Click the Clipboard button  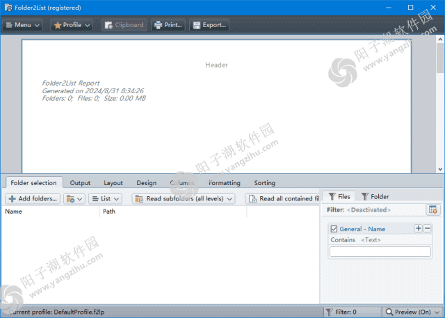pos(124,25)
